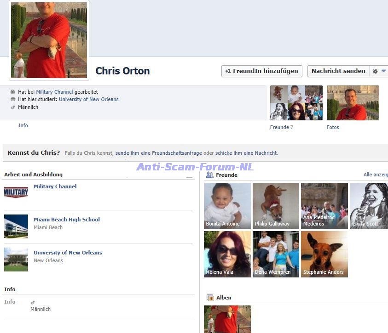The width and height of the screenshot is (388, 333).
Task: Click the Alben section album icon
Action: [x=210, y=298]
